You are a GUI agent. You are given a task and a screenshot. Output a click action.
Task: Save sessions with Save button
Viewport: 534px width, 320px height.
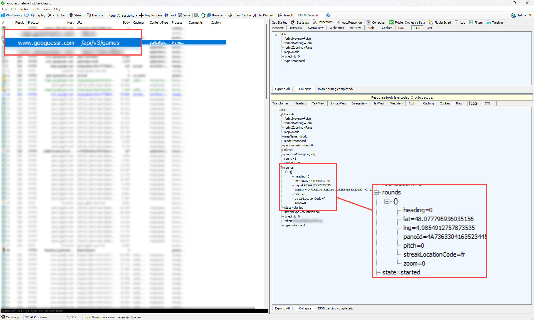coord(184,15)
